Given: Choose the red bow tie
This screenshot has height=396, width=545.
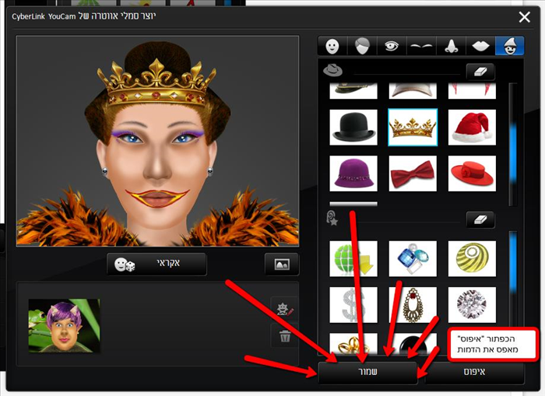Looking at the screenshot, I should pyautogui.click(x=413, y=173).
